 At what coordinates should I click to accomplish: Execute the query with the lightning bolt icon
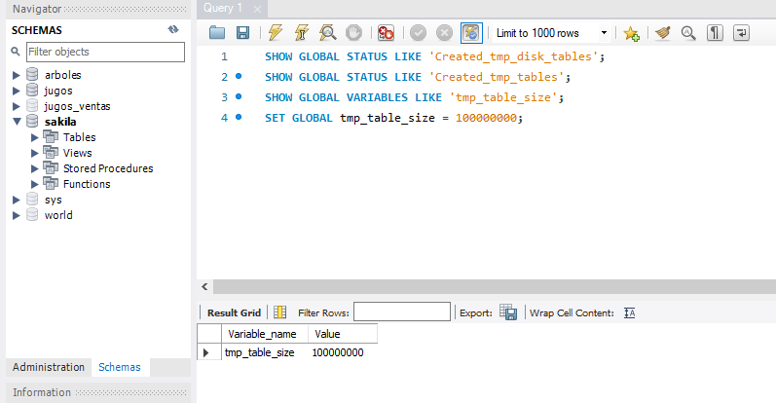point(276,33)
